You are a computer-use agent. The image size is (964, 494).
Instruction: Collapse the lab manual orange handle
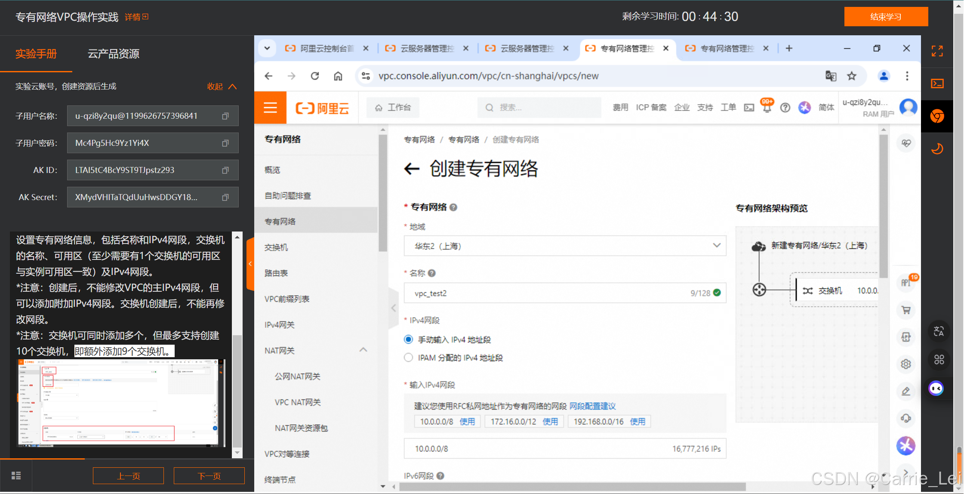[250, 264]
